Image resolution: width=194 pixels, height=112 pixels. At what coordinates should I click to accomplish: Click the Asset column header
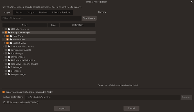[25, 25]
